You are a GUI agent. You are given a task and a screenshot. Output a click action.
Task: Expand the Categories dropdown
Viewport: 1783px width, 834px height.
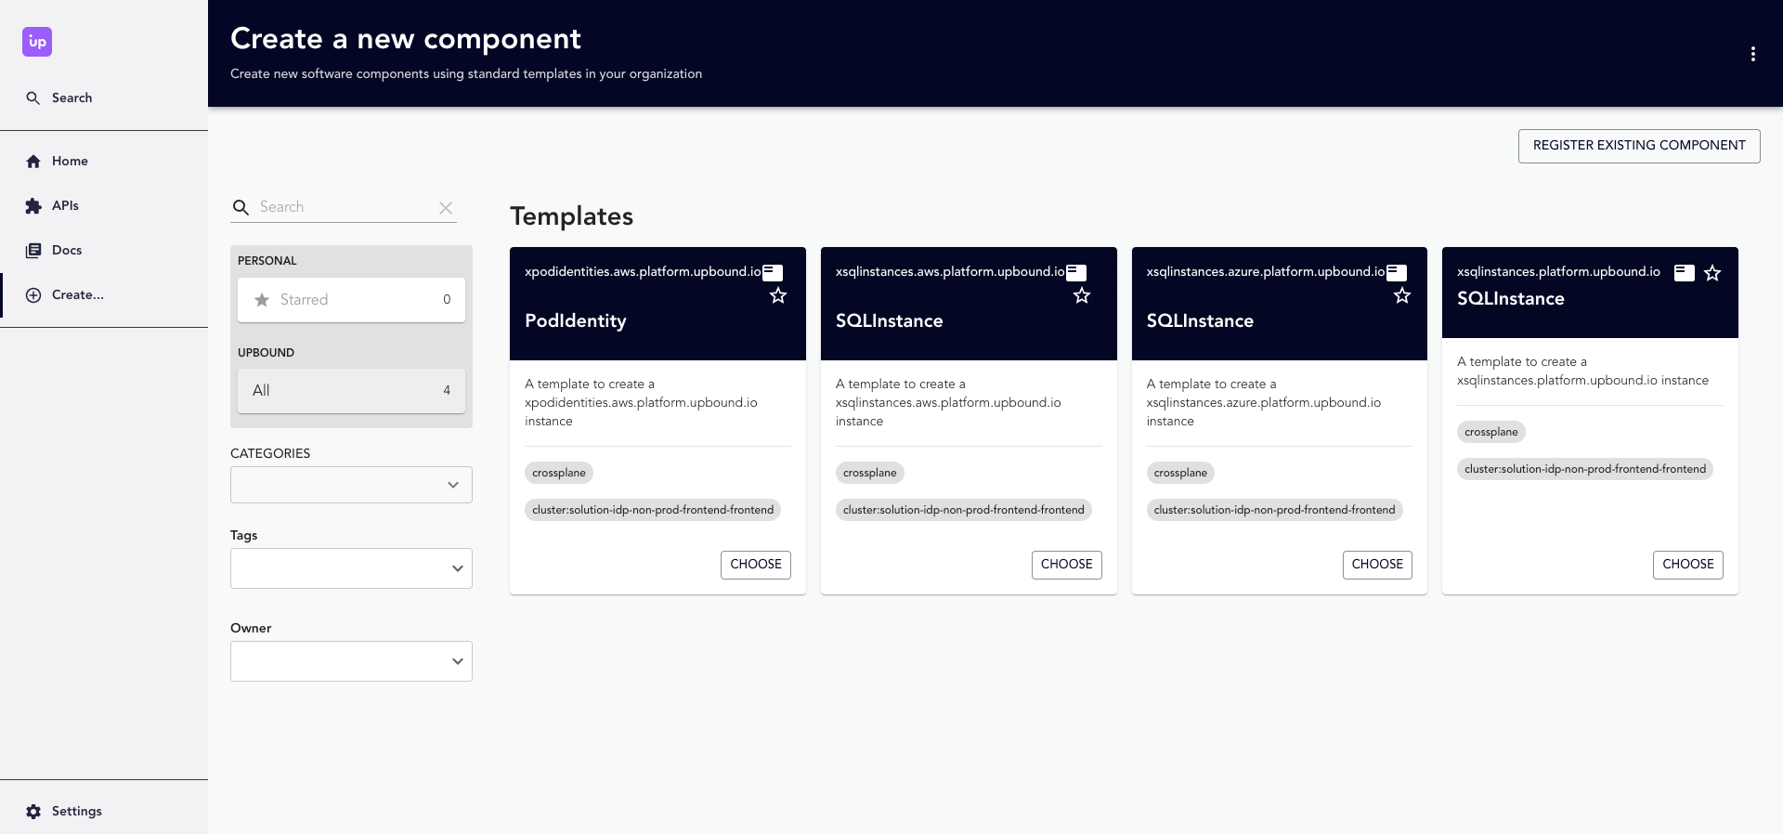coord(452,485)
